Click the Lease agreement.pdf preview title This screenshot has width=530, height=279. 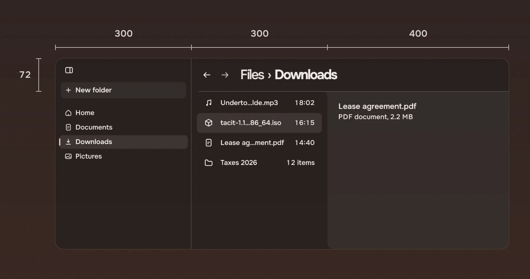(377, 107)
